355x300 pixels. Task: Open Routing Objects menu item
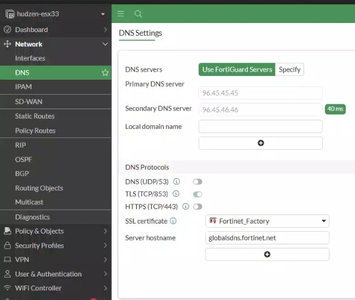(56, 188)
